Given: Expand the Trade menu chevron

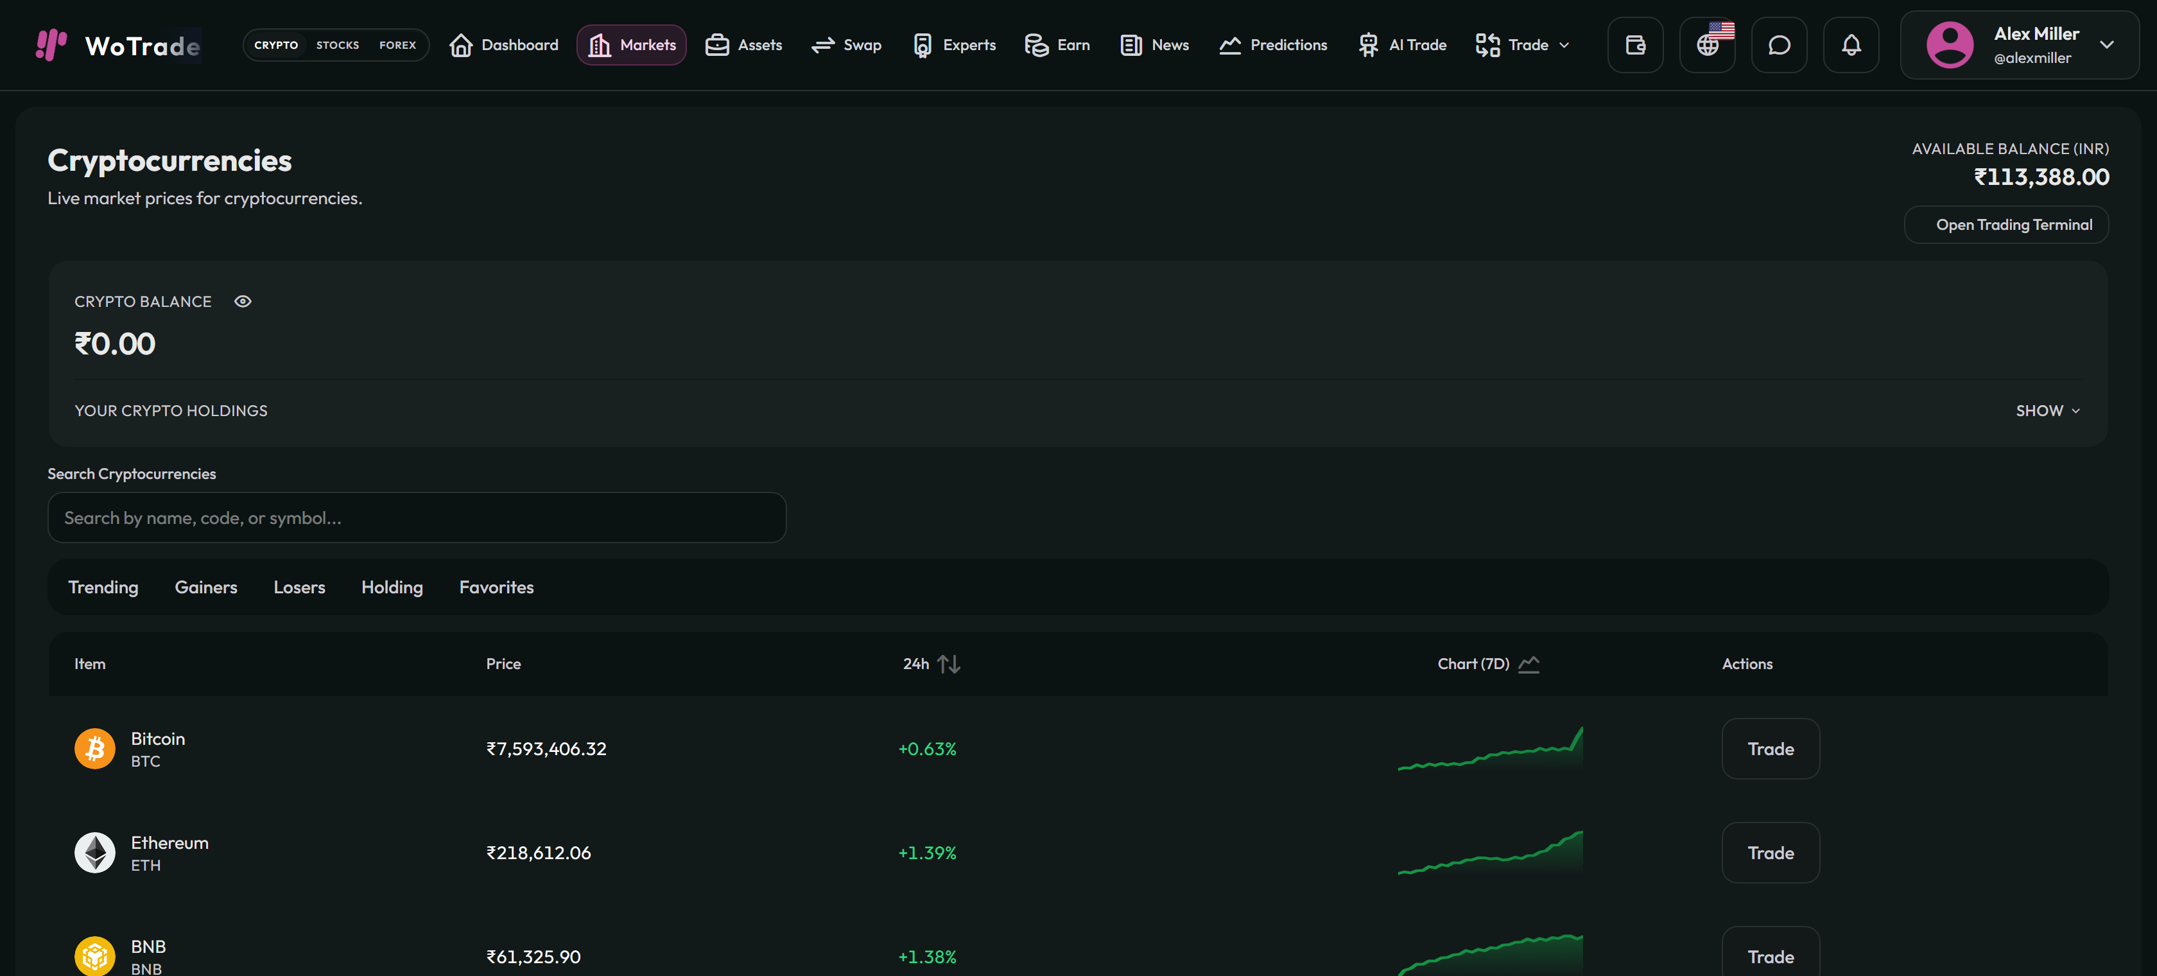Looking at the screenshot, I should 1564,45.
